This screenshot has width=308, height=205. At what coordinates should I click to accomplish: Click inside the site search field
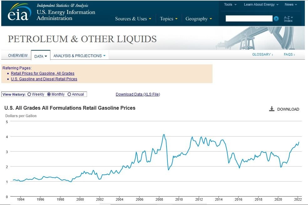tap(249, 19)
